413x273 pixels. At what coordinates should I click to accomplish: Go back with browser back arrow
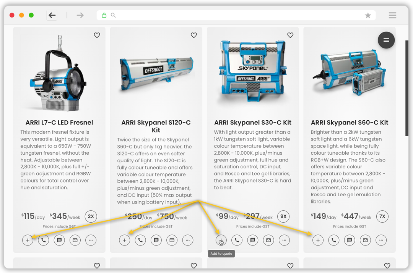click(52, 15)
